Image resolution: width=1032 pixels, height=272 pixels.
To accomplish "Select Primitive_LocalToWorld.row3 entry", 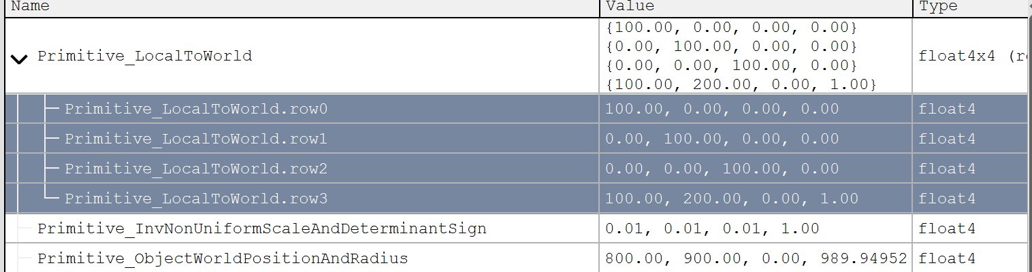I will point(196,199).
